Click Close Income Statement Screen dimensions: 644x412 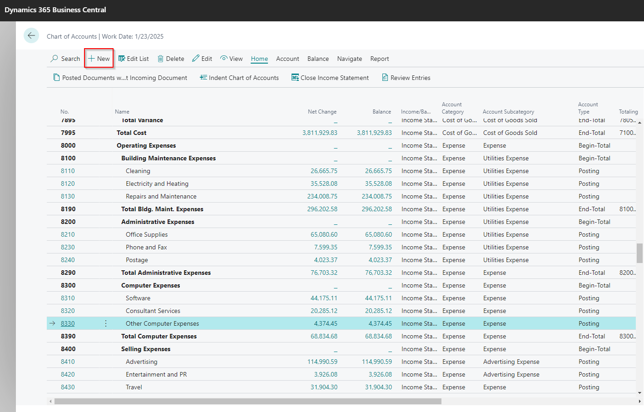coord(330,78)
